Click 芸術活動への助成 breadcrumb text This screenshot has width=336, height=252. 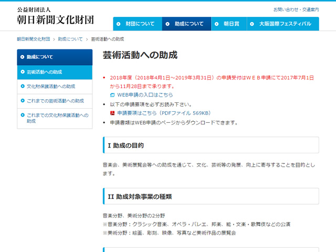108,39
